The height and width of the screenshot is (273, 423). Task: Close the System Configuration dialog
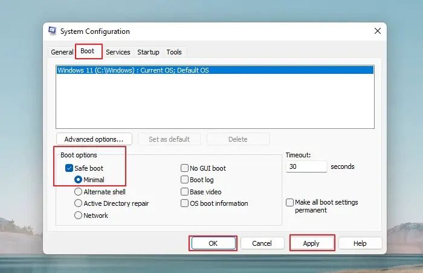pyautogui.click(x=378, y=31)
